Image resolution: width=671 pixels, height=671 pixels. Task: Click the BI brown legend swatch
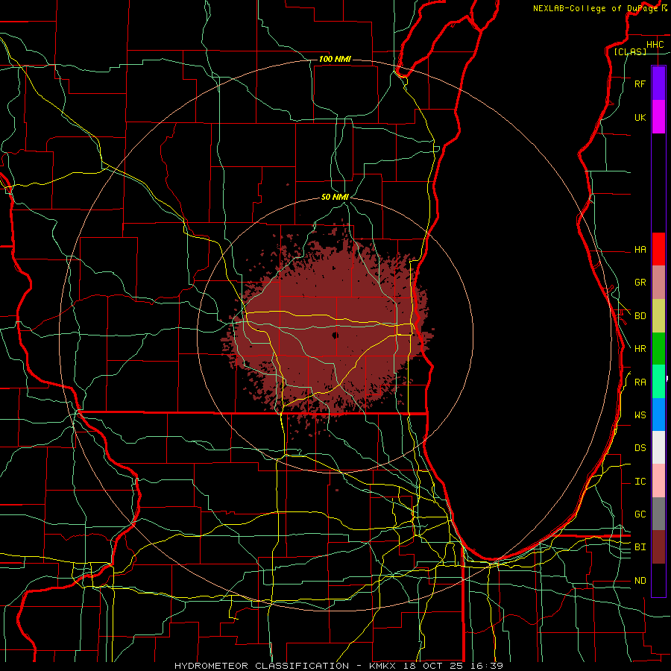[x=658, y=547]
